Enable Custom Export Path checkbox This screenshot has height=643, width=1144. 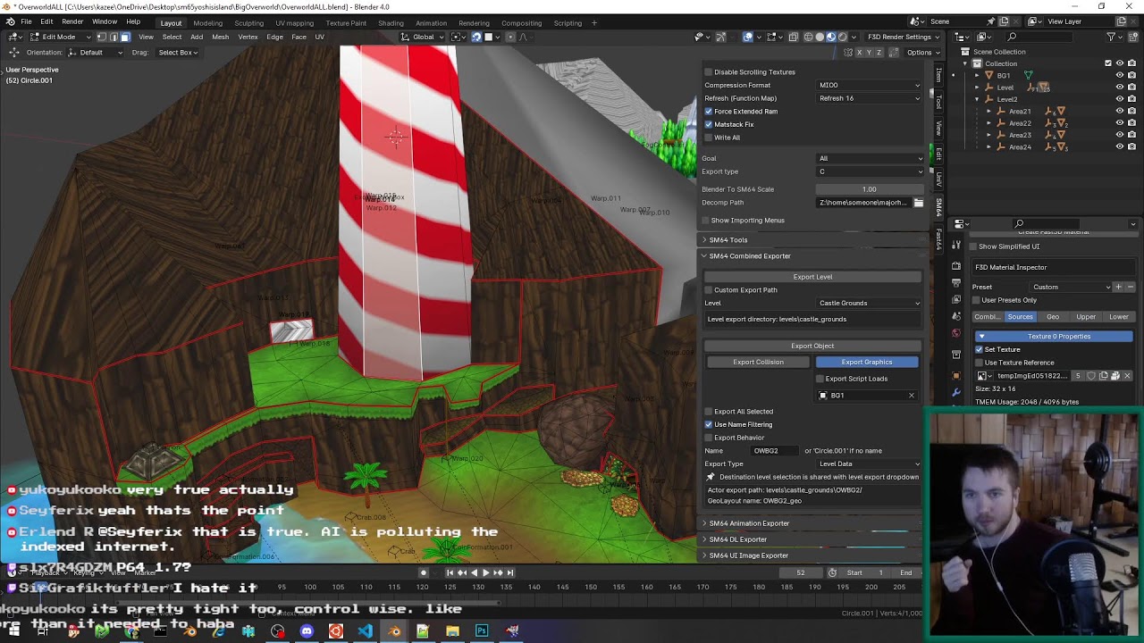click(709, 289)
